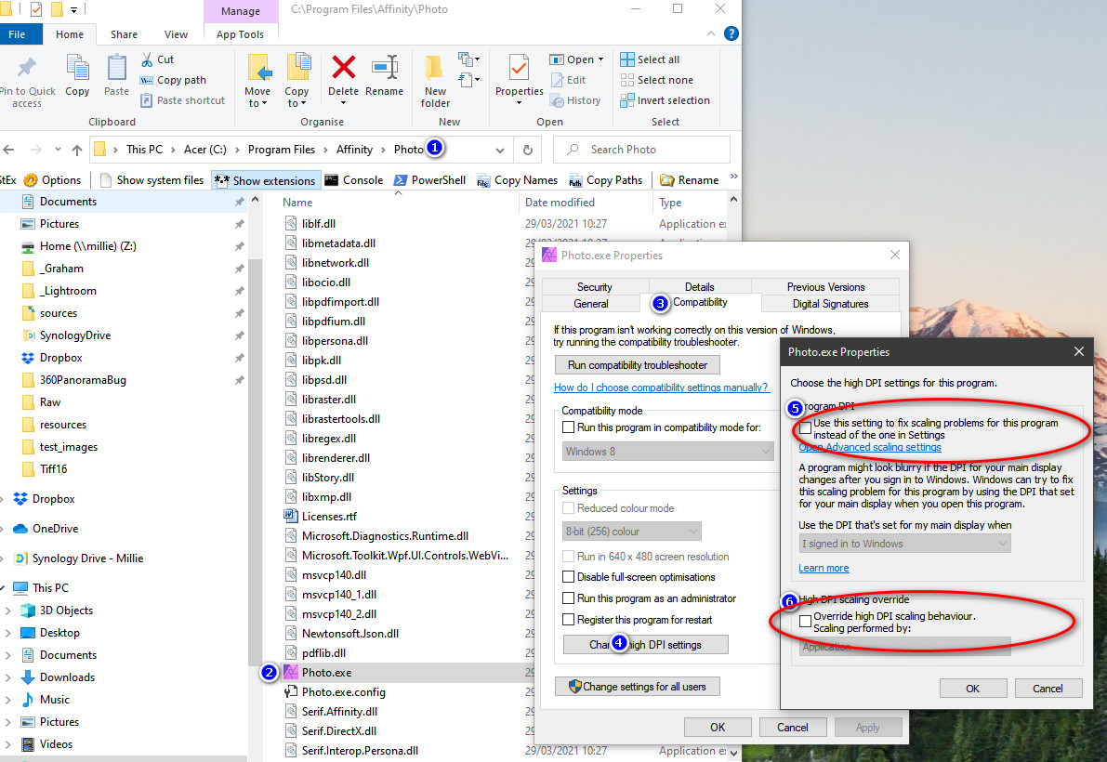Click the Edit icon in Open group
The width and height of the screenshot is (1107, 762).
tap(557, 81)
